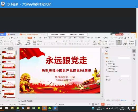Select the text tool T icon in sidebar

[x=134, y=62]
